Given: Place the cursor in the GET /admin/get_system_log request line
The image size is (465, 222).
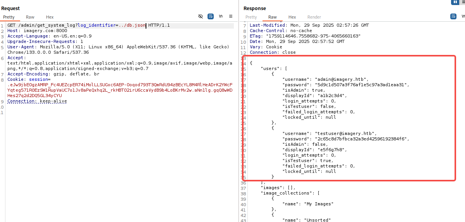Looking at the screenshot, I should 89,26.
